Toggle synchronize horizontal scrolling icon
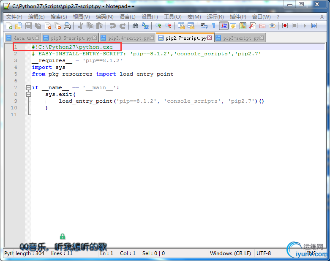This screenshot has width=330, height=261. pyautogui.click(x=191, y=26)
